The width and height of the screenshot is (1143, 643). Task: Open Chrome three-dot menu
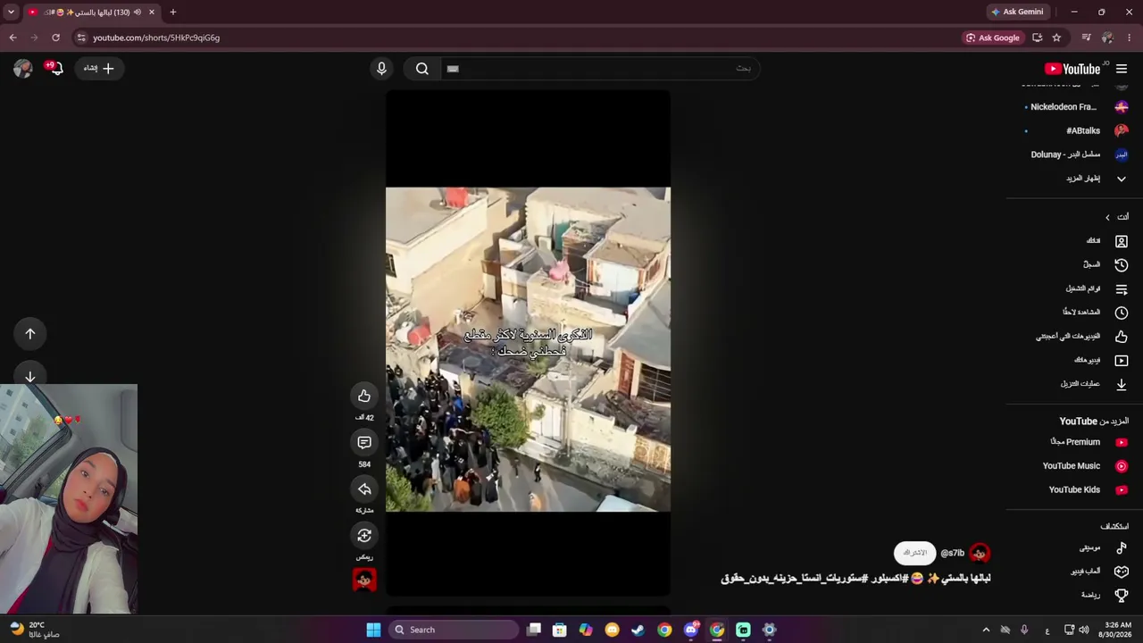point(1130,38)
